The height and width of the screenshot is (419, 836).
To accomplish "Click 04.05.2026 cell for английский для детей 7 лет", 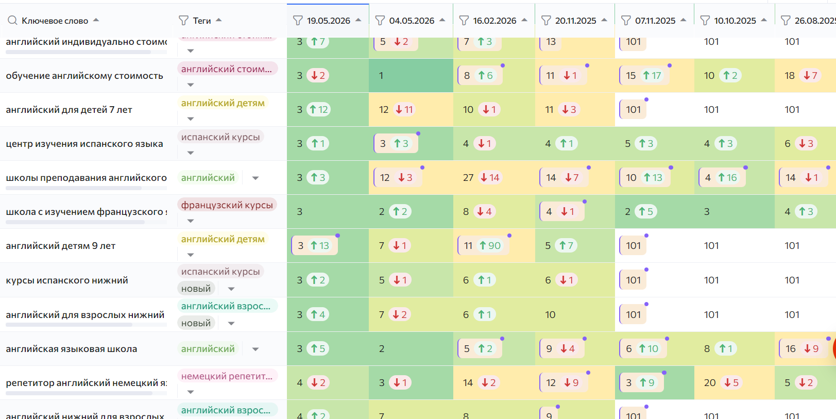I will point(411,110).
